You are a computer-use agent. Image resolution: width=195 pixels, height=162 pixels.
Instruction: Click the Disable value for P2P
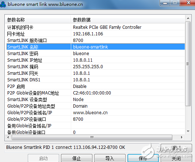coord(80,86)
